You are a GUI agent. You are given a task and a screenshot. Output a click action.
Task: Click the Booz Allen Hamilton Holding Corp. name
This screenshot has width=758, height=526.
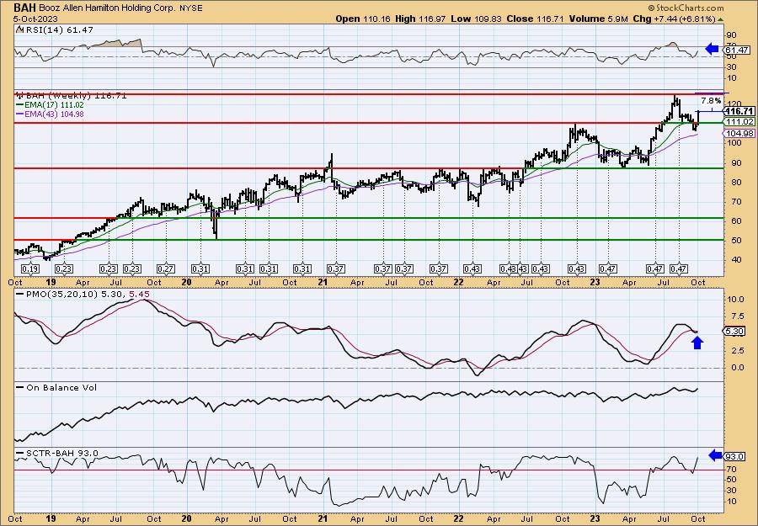[106, 8]
